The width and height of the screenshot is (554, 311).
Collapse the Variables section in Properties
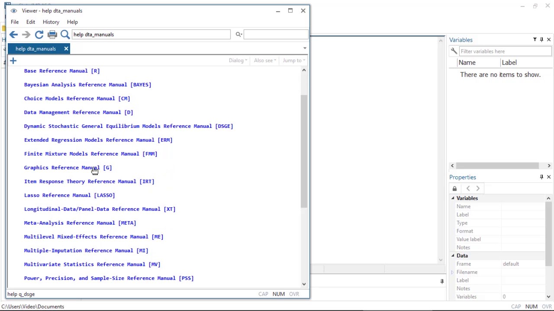(x=453, y=198)
